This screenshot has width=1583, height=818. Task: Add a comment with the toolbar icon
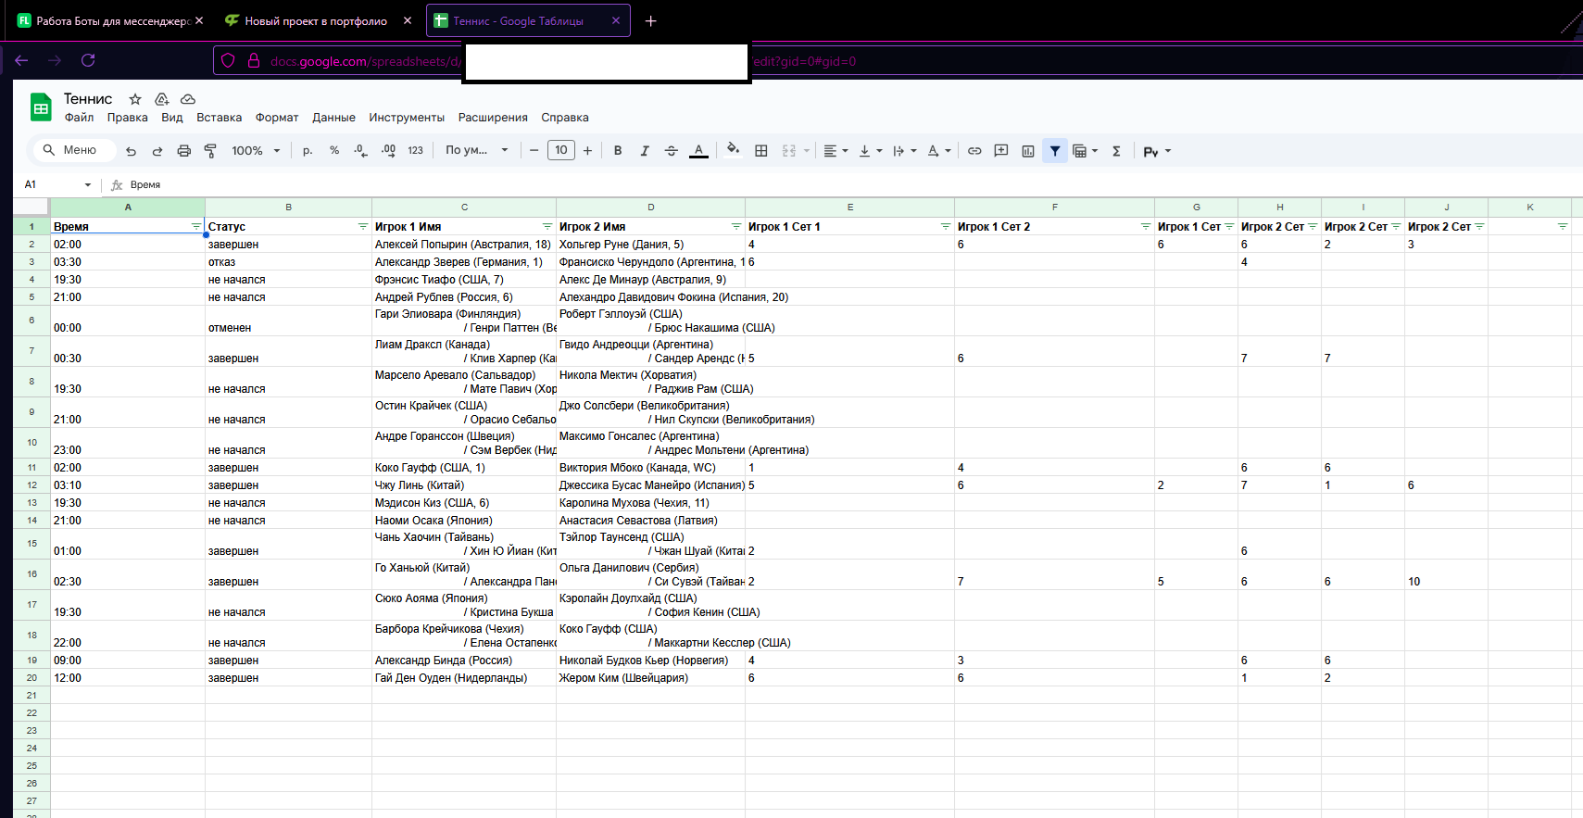pyautogui.click(x=1001, y=151)
